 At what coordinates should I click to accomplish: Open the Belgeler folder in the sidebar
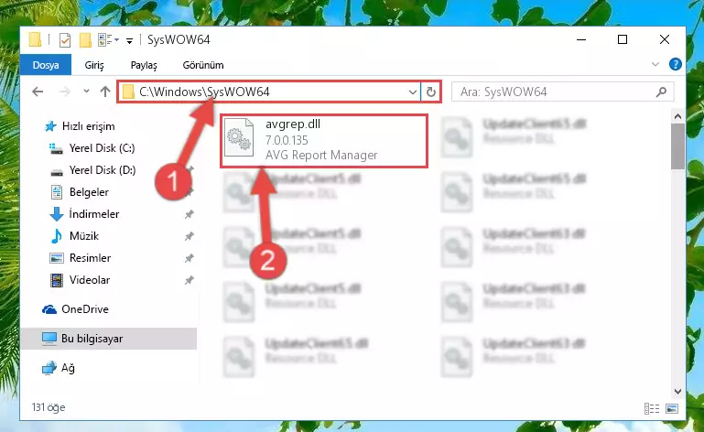(x=79, y=192)
